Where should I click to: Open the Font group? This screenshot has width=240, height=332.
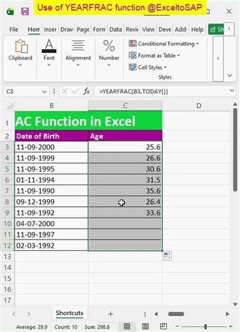pos(49,53)
